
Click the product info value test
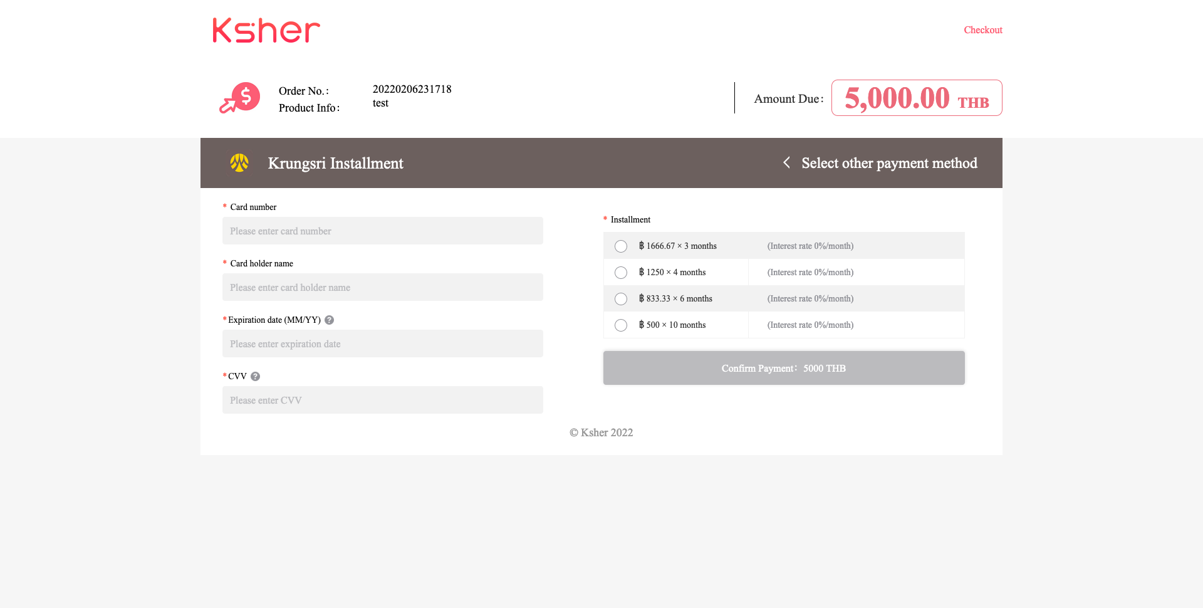[x=380, y=103]
